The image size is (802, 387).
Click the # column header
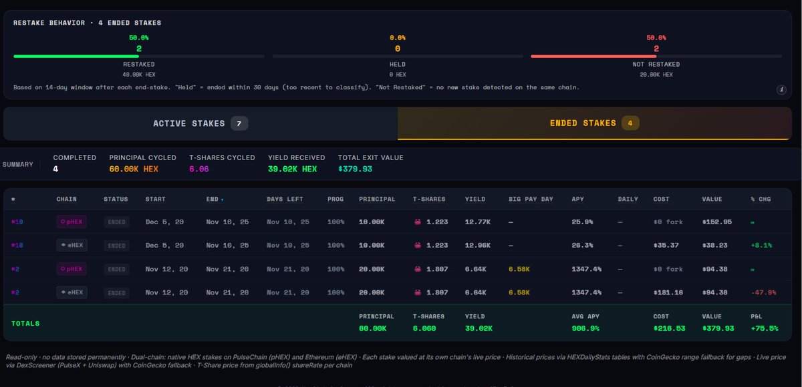13,200
